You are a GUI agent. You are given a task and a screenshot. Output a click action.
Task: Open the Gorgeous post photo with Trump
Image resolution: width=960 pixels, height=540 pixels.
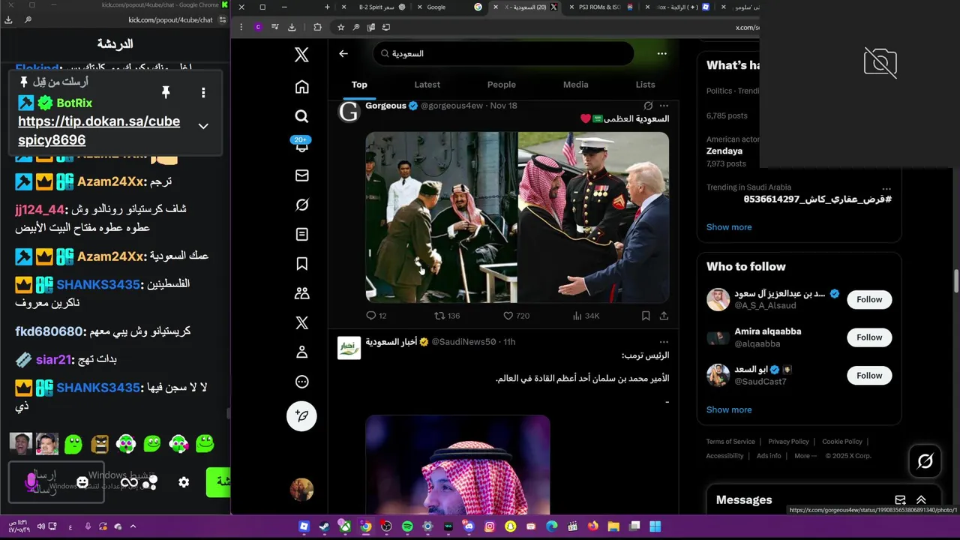[593, 217]
